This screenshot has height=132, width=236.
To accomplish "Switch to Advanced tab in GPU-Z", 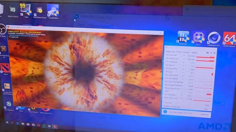I will point(186,52).
